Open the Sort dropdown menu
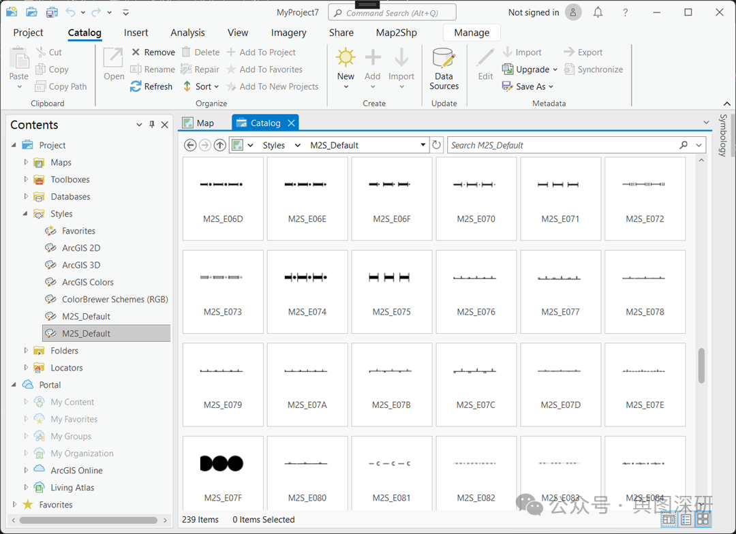 [202, 87]
